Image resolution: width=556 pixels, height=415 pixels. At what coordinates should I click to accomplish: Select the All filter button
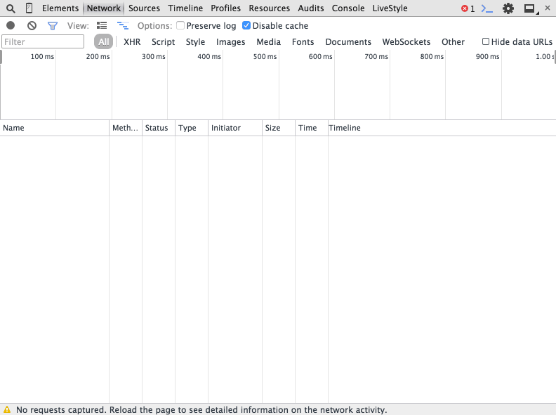click(x=103, y=42)
